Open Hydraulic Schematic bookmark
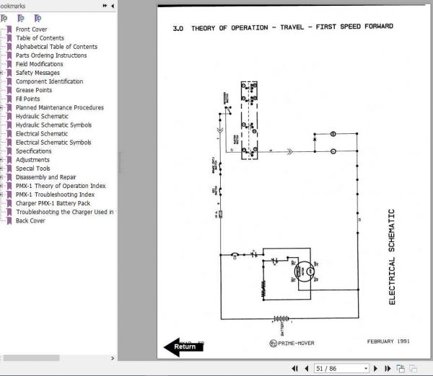 pyautogui.click(x=42, y=116)
